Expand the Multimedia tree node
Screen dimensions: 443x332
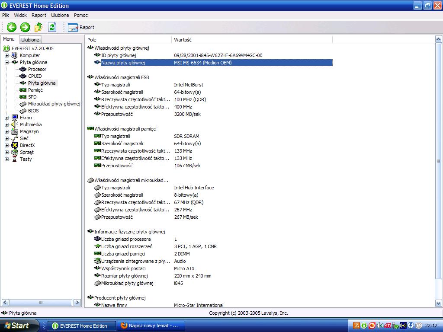(7, 124)
